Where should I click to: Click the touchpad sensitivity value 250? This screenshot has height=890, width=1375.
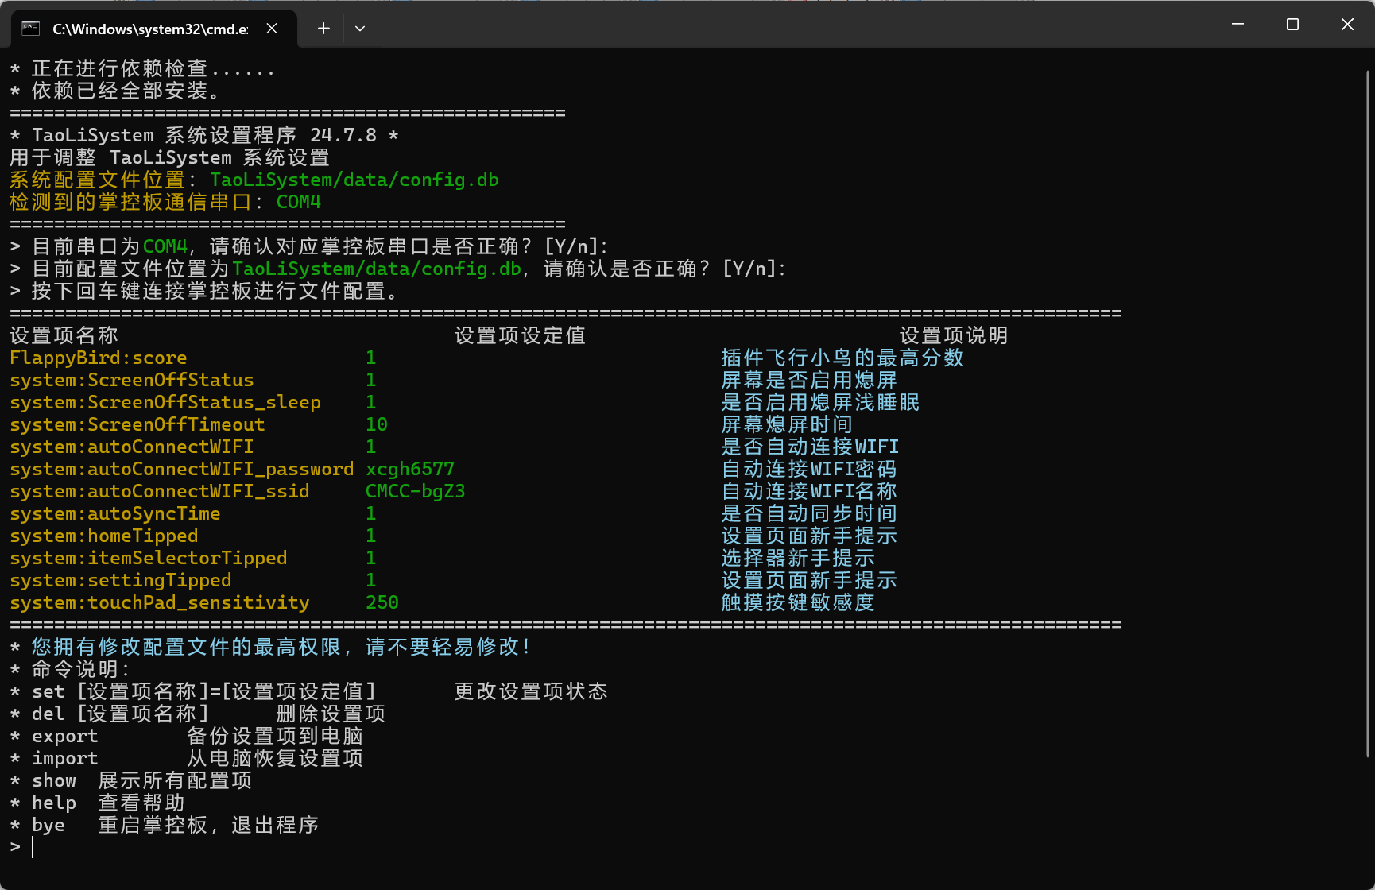click(x=382, y=602)
